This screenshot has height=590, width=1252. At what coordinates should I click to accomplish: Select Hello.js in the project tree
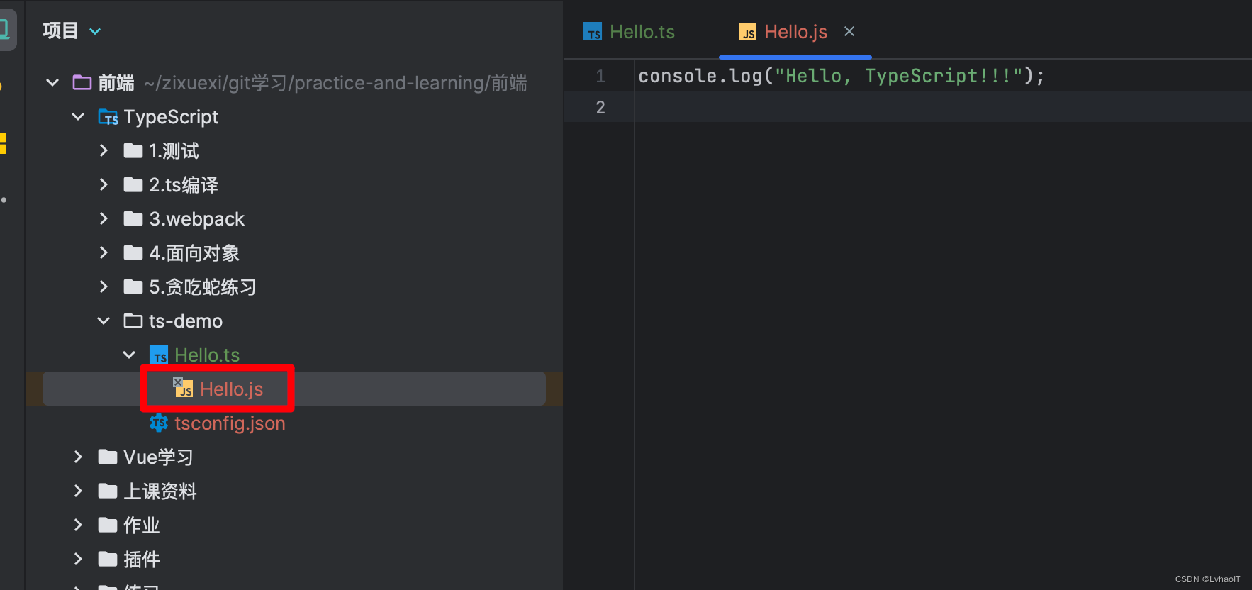coord(231,389)
